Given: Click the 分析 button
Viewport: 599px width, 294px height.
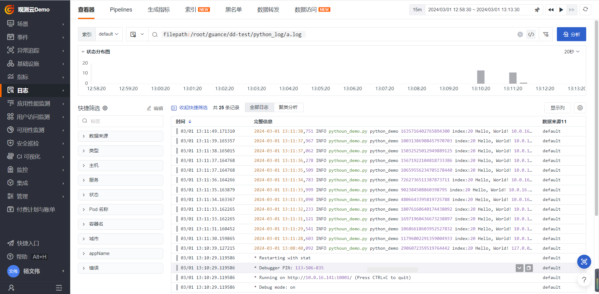Looking at the screenshot, I should tap(571, 34).
